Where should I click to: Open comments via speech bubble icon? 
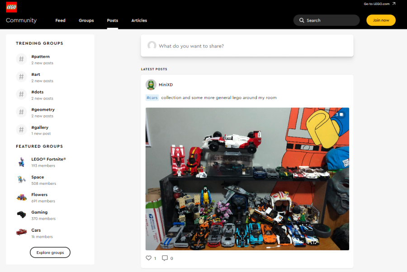pyautogui.click(x=165, y=258)
